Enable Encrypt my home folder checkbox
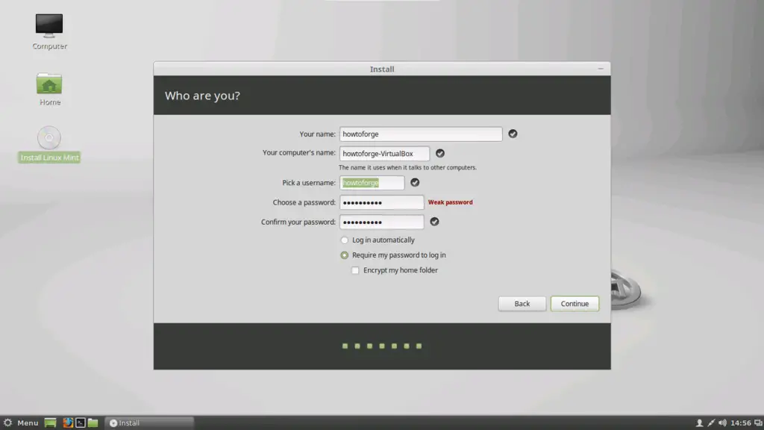This screenshot has height=430, width=764. (355, 270)
